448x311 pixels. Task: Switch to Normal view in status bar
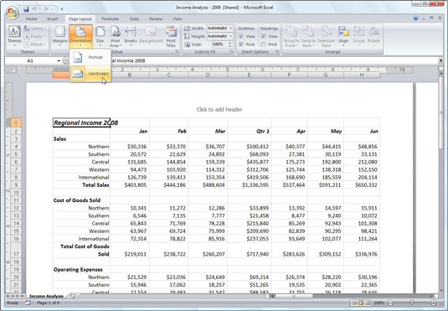(x=354, y=303)
